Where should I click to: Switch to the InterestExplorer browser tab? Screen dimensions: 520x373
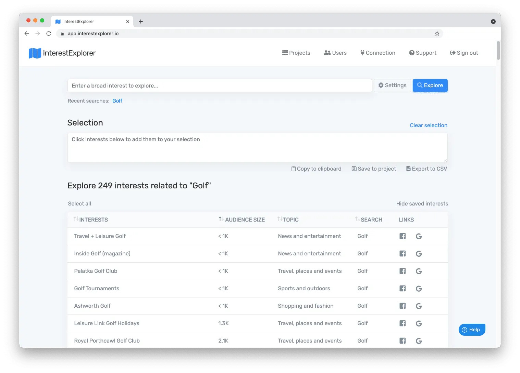92,22
